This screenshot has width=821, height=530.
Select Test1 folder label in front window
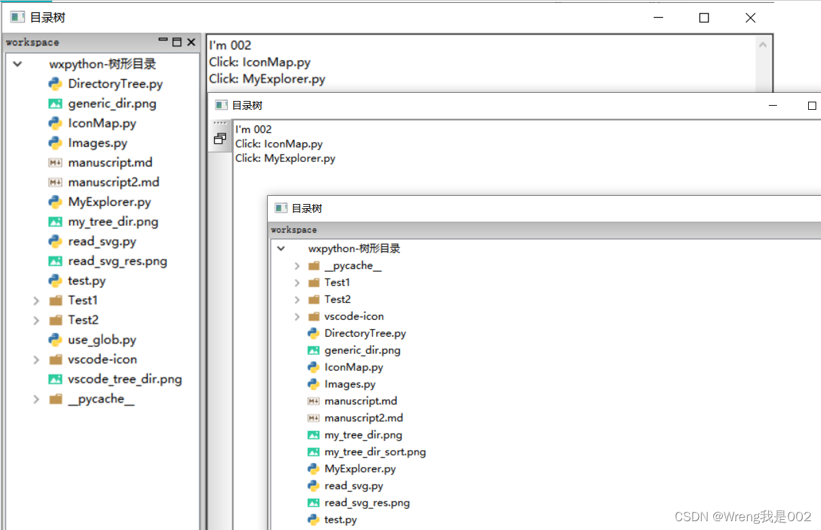338,283
